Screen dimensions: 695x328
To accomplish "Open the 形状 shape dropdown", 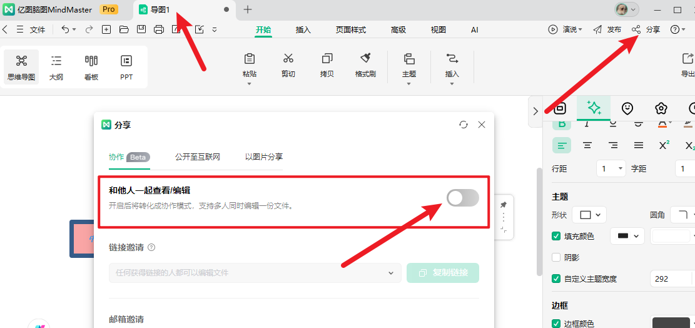I will tap(590, 215).
